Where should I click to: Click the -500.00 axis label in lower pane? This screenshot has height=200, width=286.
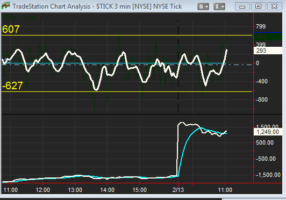click(x=266, y=159)
